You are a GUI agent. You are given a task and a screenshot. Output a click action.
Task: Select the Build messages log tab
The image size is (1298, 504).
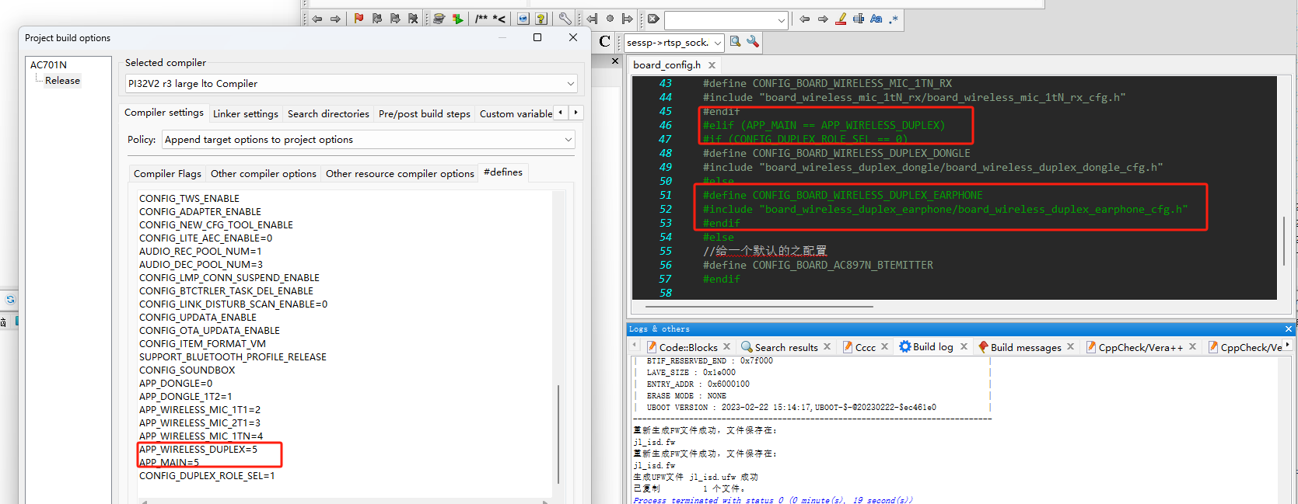[x=1026, y=347]
